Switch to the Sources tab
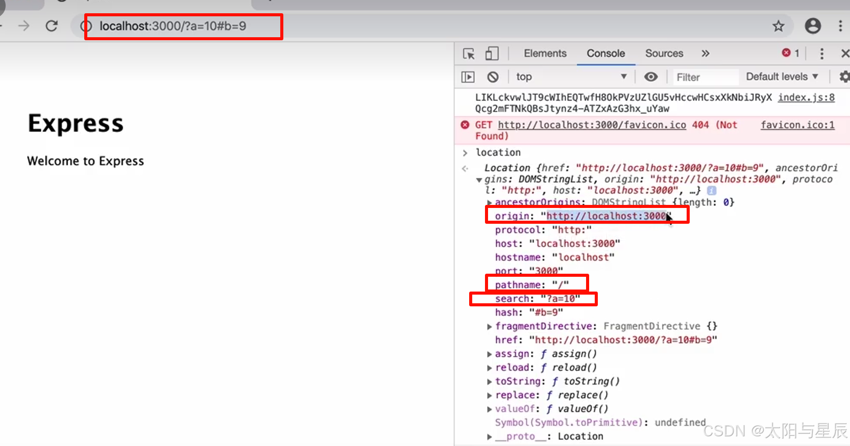The image size is (850, 446). 664,54
